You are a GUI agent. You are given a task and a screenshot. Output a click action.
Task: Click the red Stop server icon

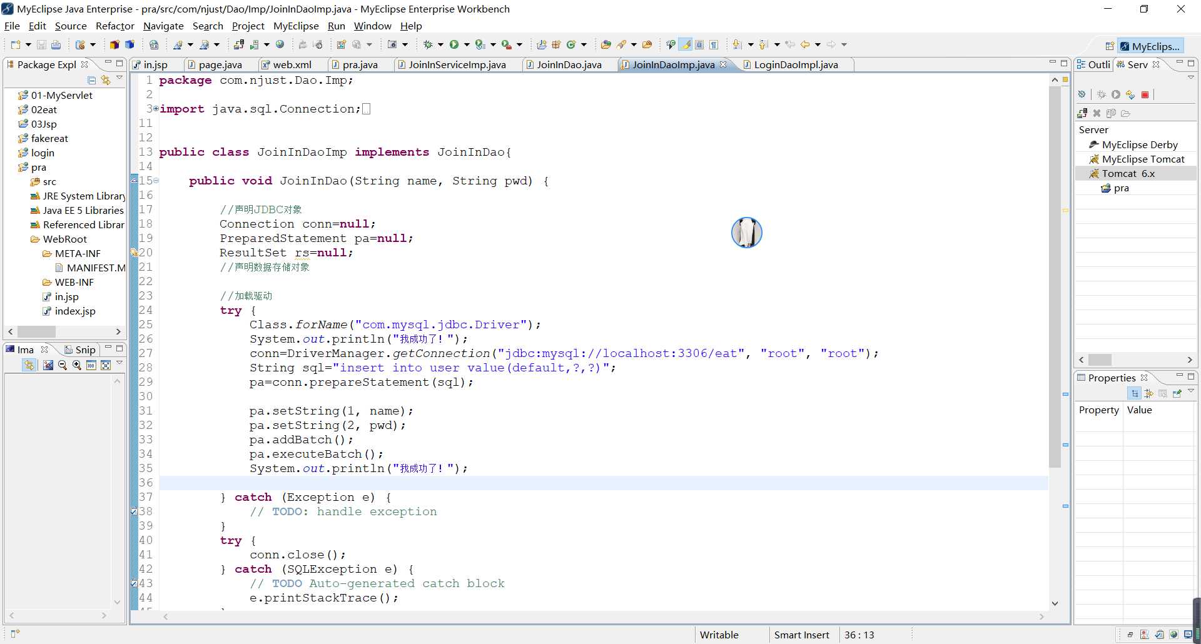coord(1145,94)
